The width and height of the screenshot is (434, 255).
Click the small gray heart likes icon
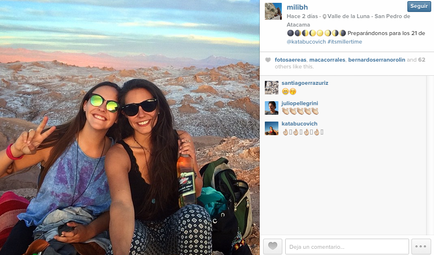pyautogui.click(x=268, y=60)
